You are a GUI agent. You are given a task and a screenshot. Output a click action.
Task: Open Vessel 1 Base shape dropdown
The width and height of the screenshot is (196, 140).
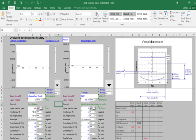tap(42, 119)
